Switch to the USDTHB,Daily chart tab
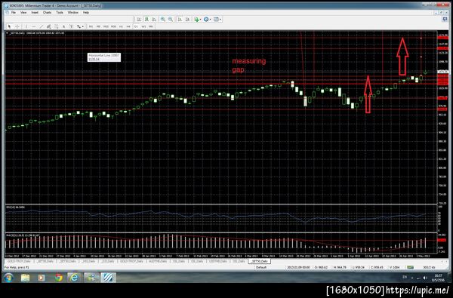This screenshot has width=453, height=298. 218,261
